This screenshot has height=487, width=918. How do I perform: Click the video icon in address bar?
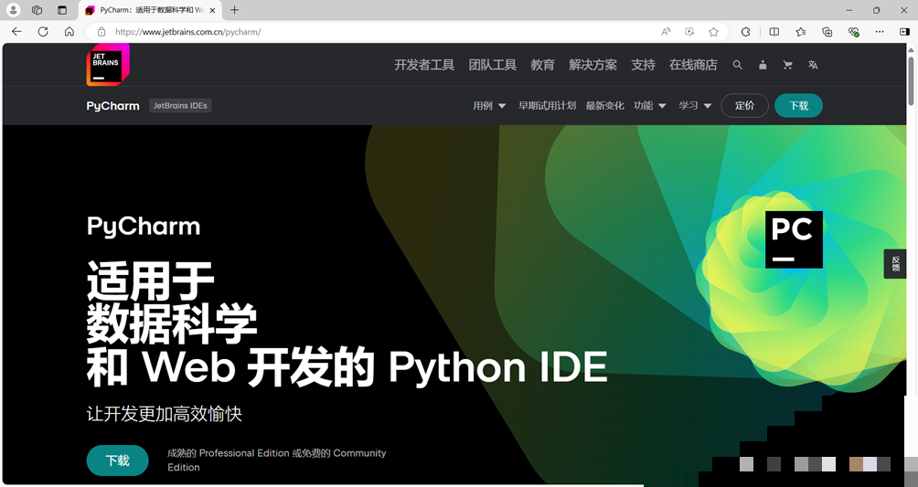[x=689, y=32]
